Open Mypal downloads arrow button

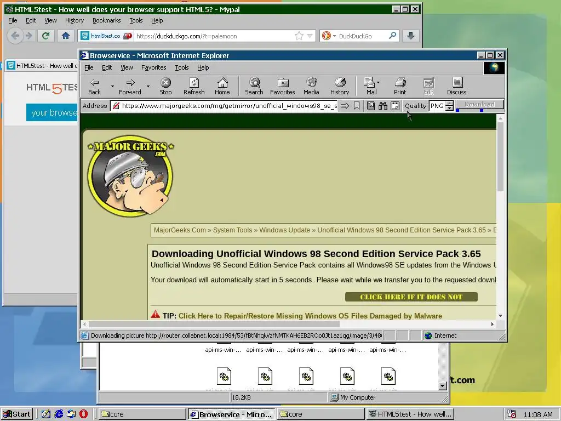[x=411, y=36]
